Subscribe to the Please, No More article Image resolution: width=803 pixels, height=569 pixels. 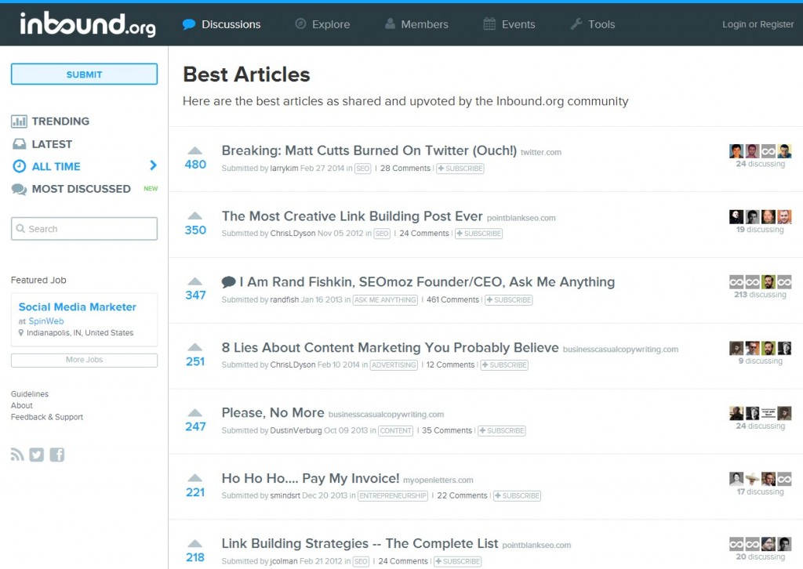(502, 431)
